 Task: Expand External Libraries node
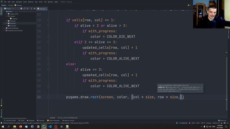(x=4, y=28)
